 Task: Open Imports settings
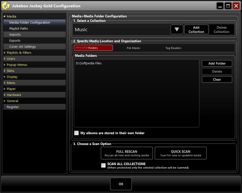pyautogui.click(x=35, y=34)
